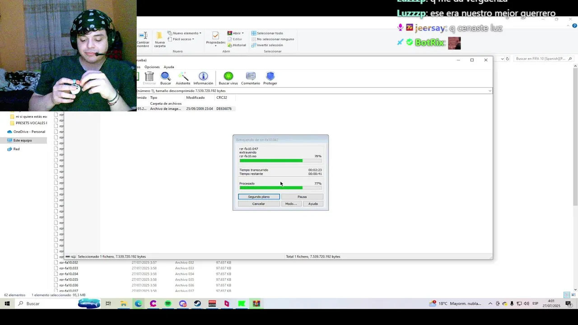Open the notification center icon in the system tray
This screenshot has height=325, width=578.
pyautogui.click(x=569, y=304)
